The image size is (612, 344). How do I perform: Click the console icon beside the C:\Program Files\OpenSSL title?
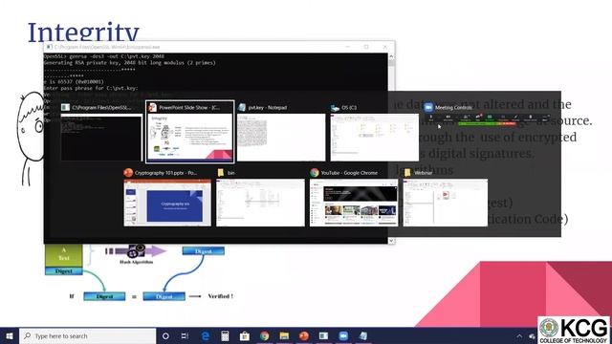tap(66, 107)
